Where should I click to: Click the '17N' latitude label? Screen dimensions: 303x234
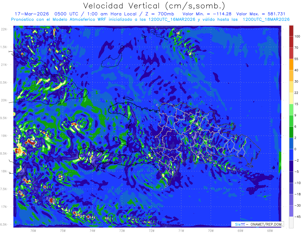click(x=4, y=207)
